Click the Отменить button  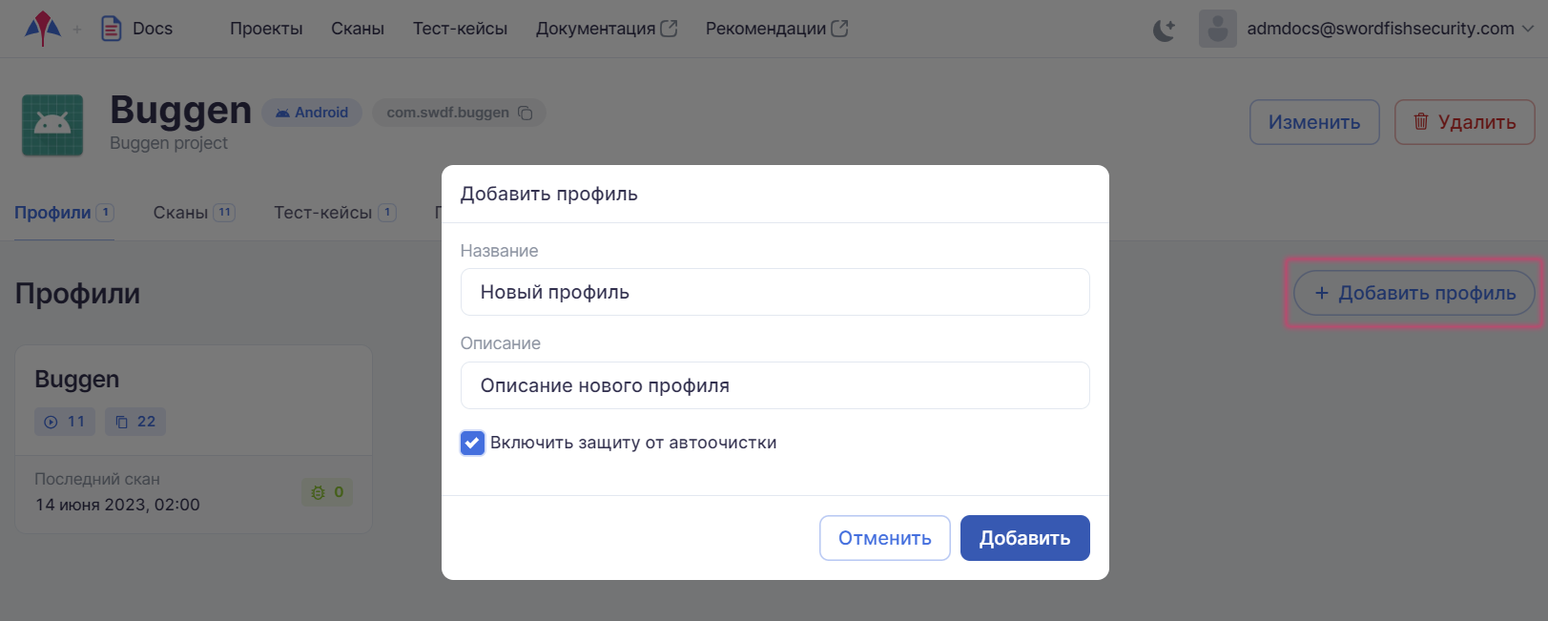(x=884, y=538)
